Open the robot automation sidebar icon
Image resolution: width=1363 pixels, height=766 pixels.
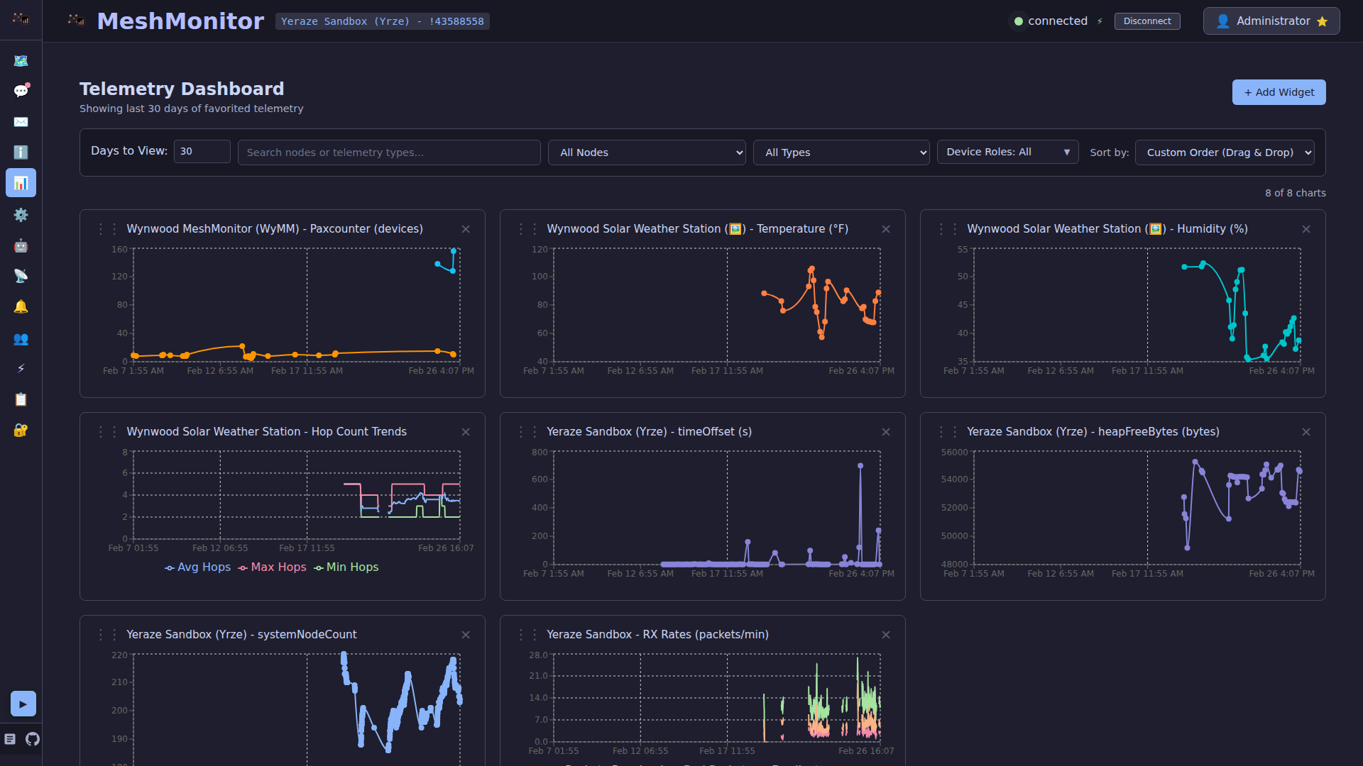(21, 245)
